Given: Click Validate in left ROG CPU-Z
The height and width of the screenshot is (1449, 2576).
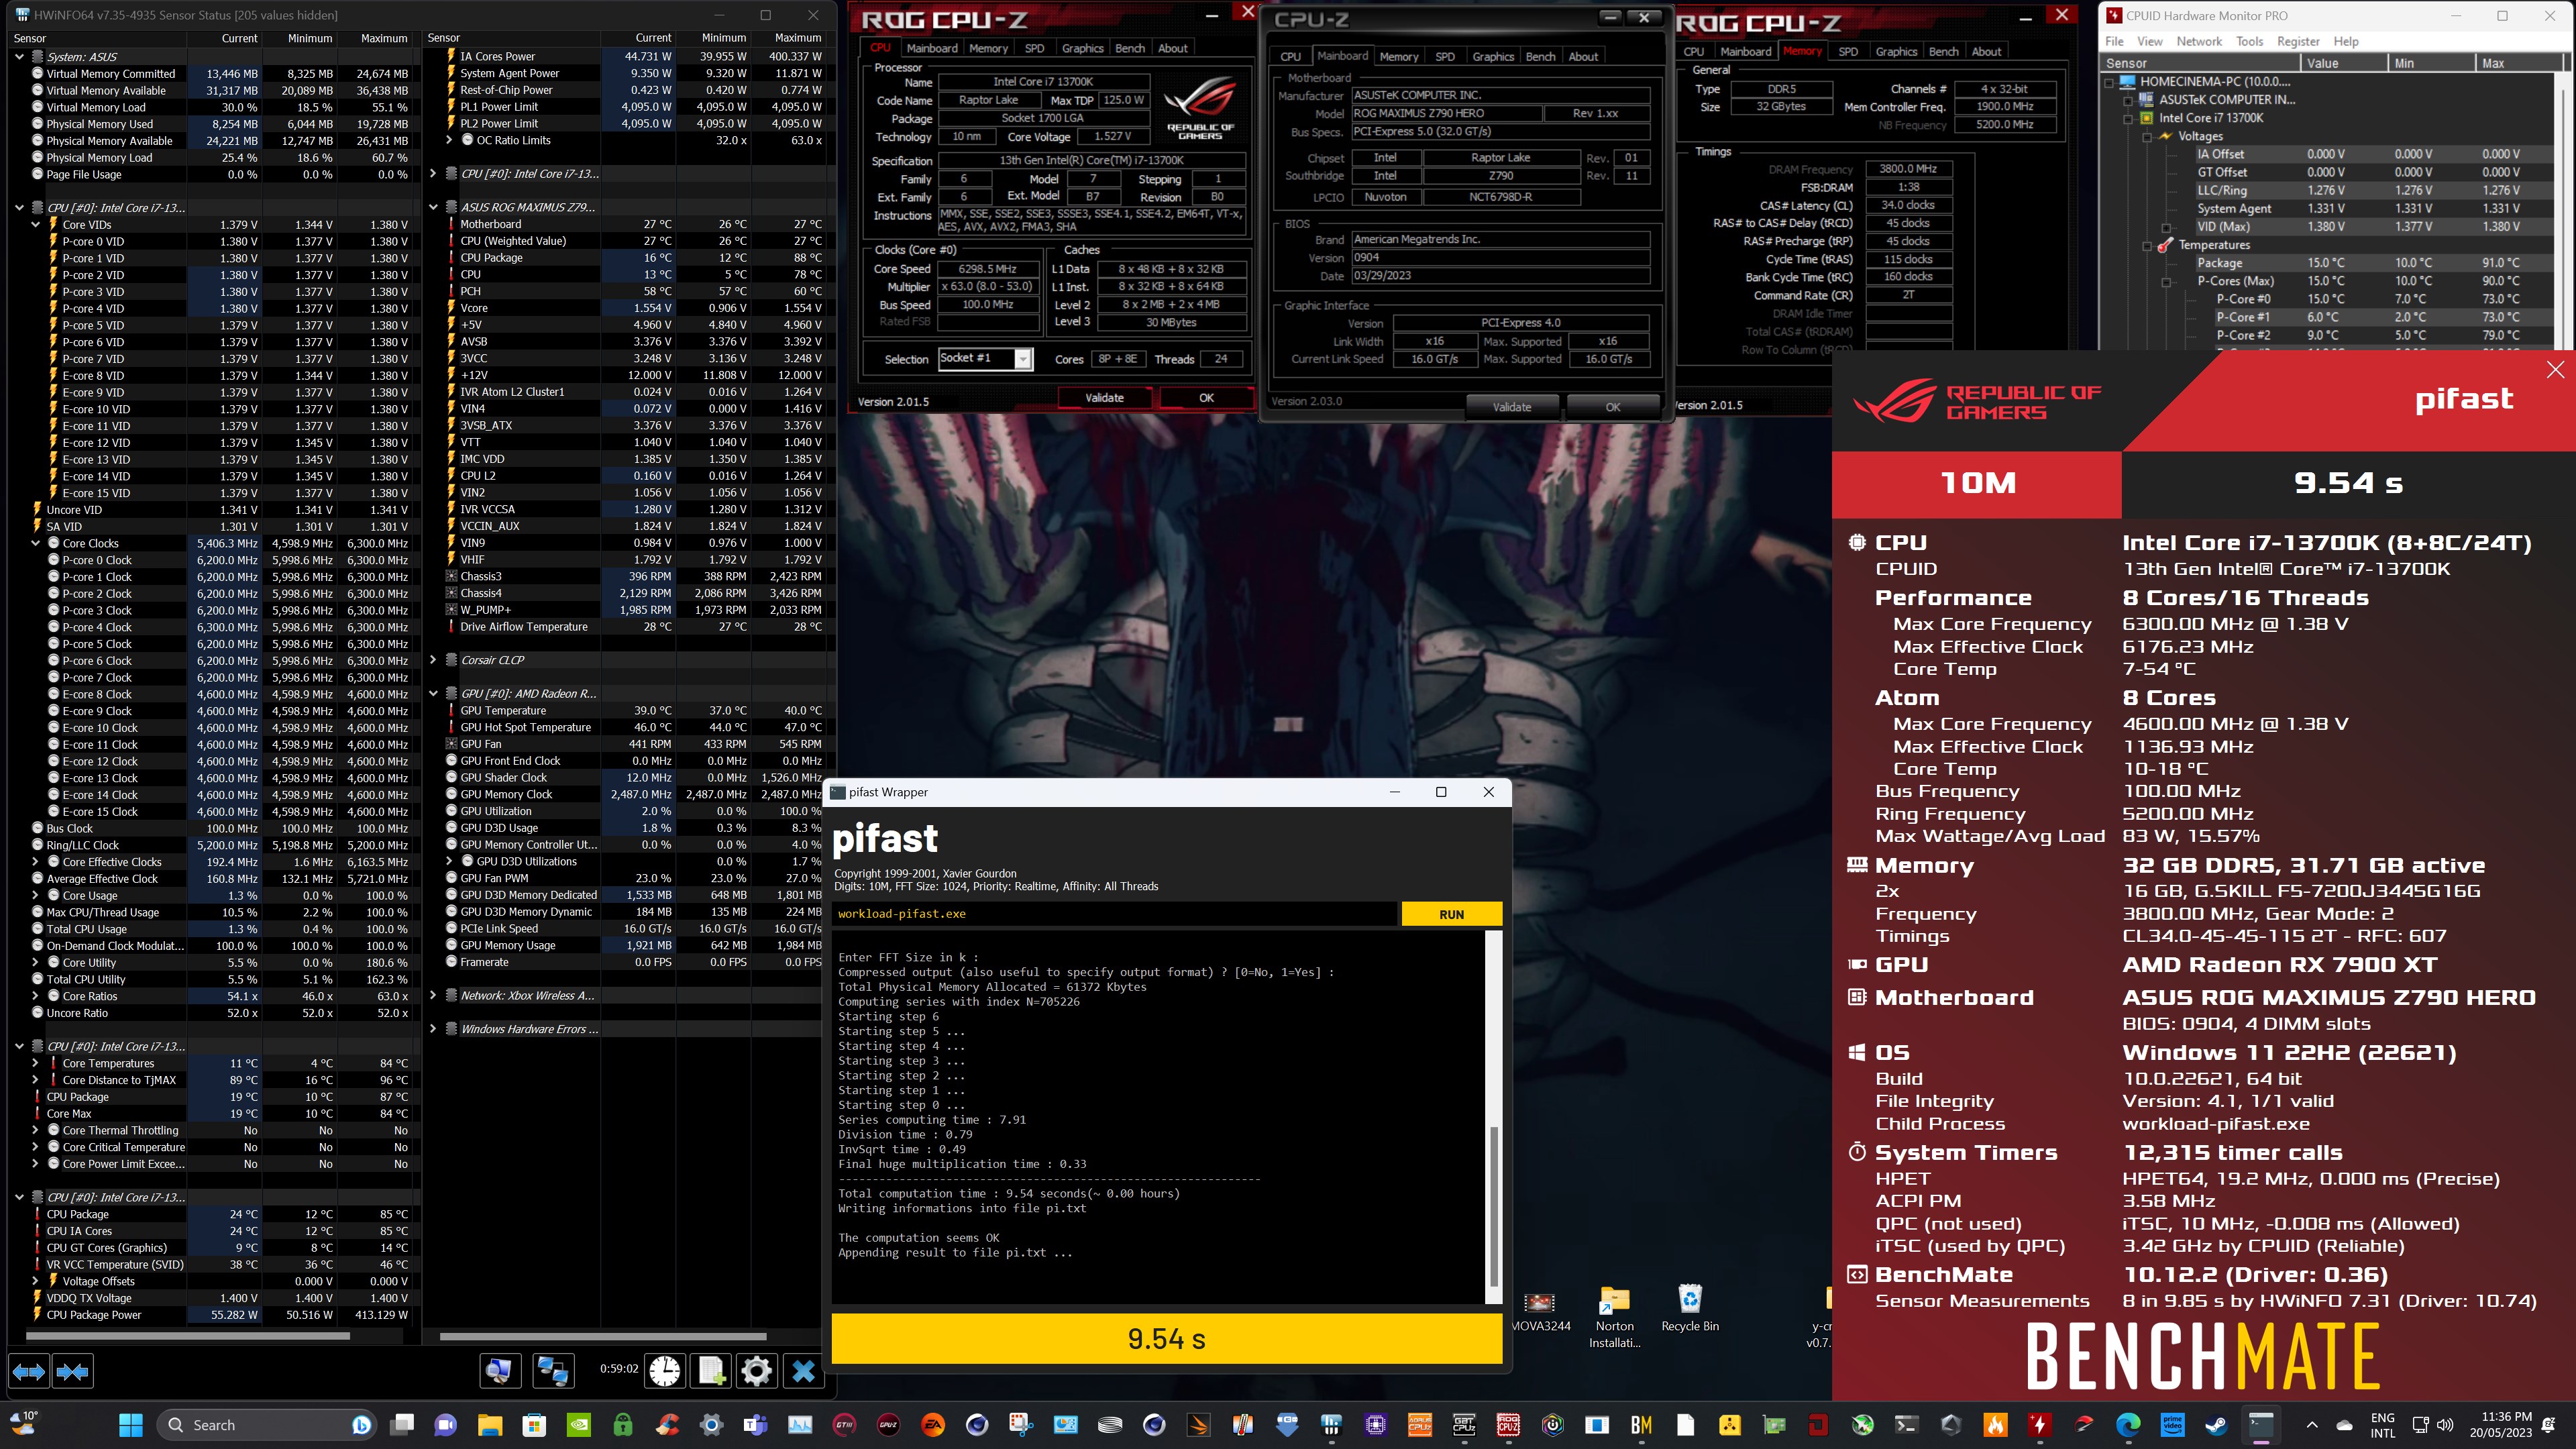Looking at the screenshot, I should click(1104, 398).
